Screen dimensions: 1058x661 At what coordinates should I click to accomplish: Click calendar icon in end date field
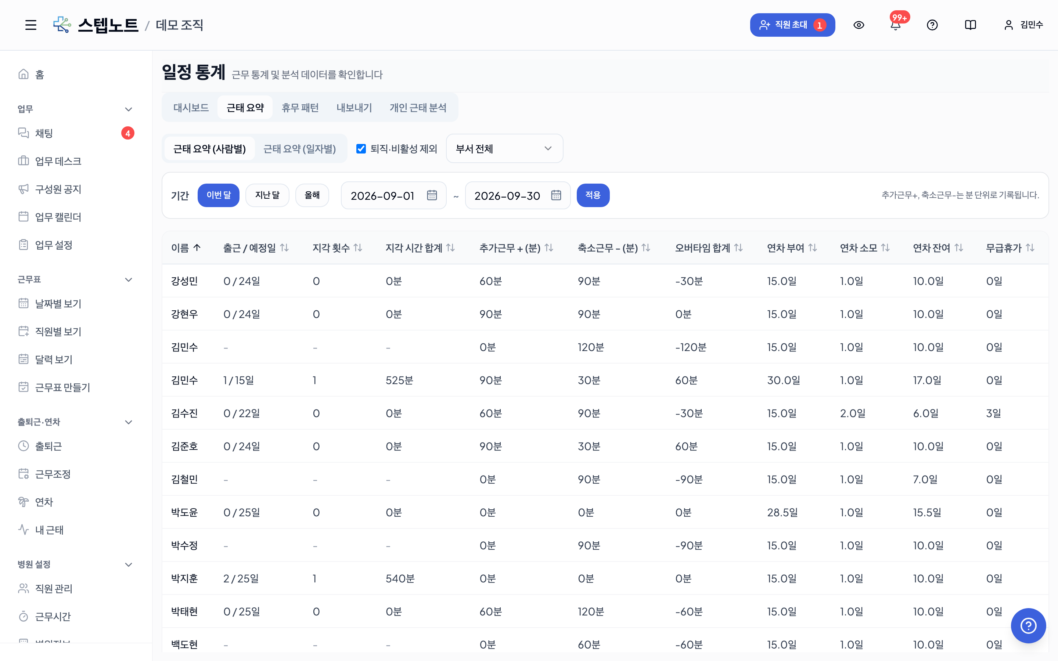556,195
